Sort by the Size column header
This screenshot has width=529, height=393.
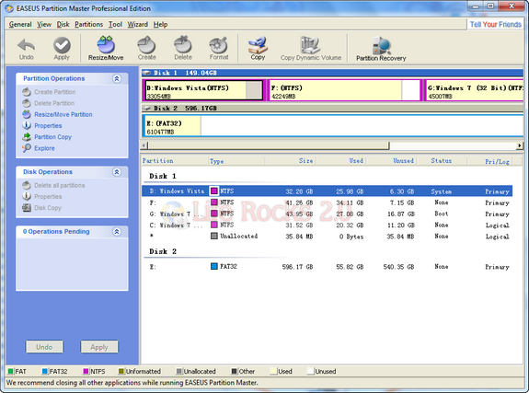pos(290,161)
